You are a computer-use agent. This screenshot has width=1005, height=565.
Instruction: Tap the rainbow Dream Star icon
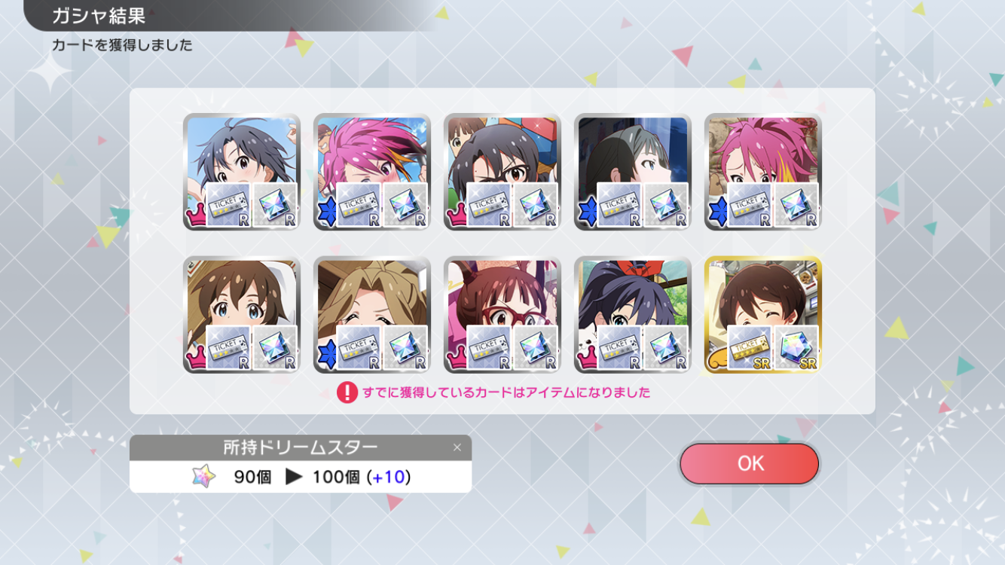point(203,476)
